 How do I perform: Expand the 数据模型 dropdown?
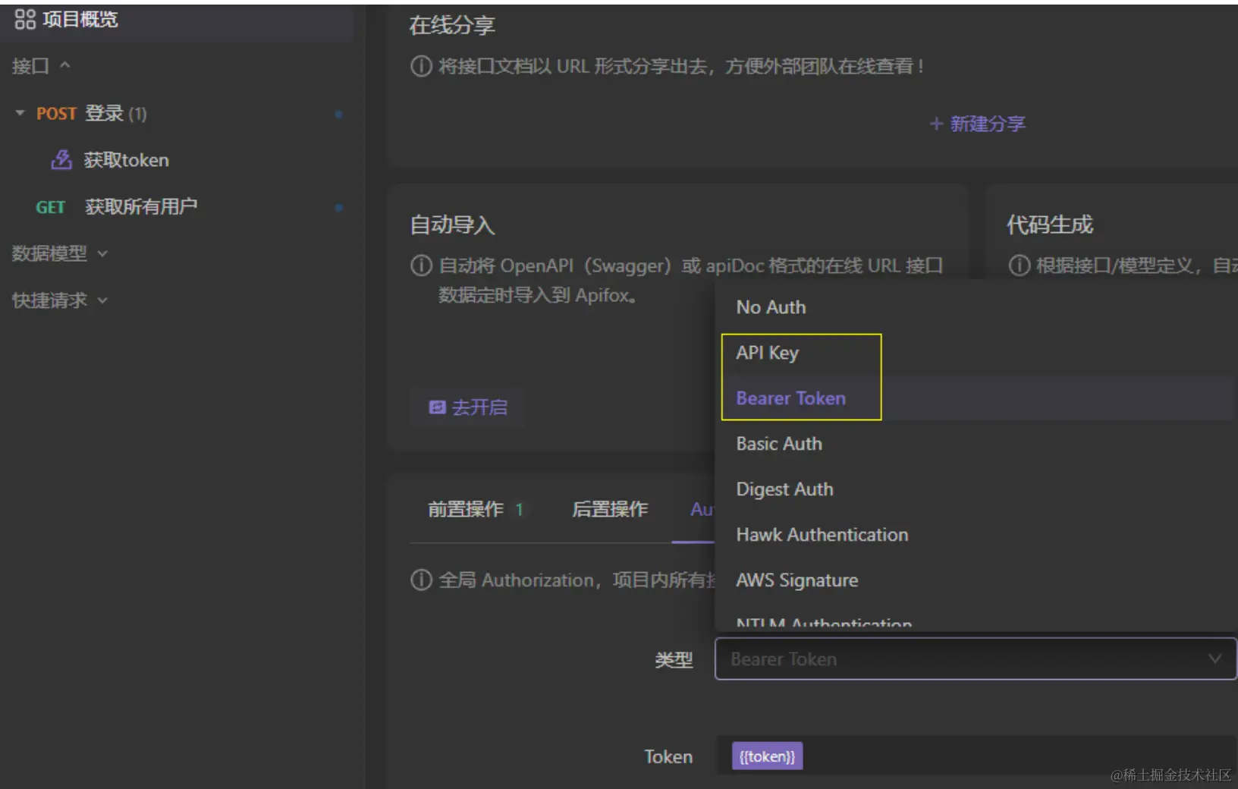(102, 254)
